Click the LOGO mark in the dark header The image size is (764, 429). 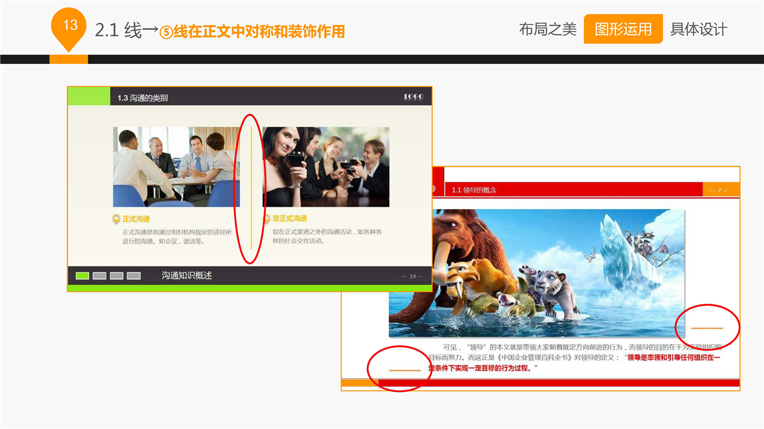[414, 97]
